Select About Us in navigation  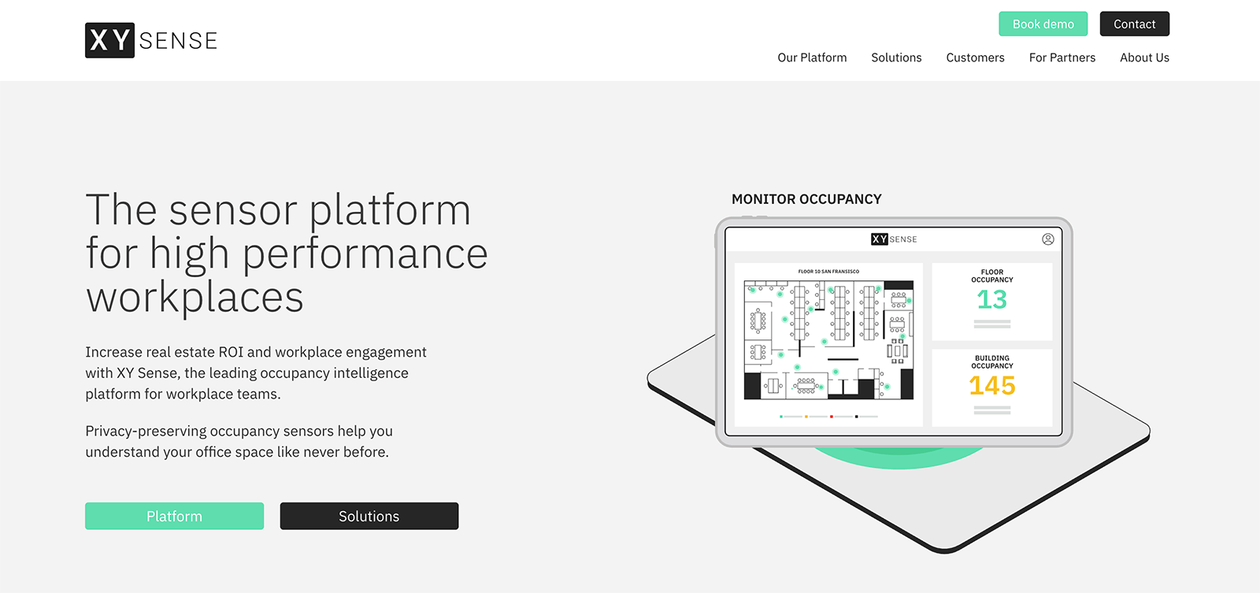tap(1144, 57)
